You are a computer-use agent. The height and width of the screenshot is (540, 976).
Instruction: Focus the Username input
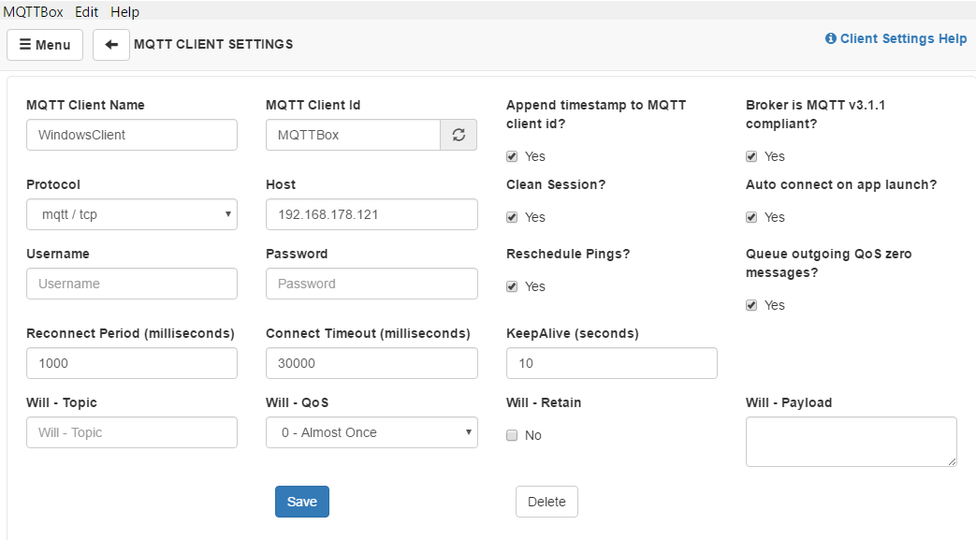(x=132, y=284)
